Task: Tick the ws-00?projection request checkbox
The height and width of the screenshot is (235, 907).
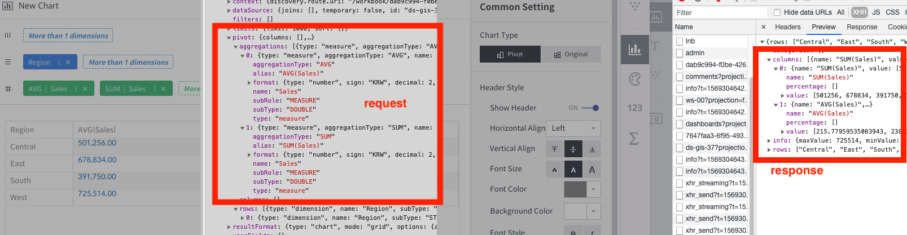Action: (680, 100)
